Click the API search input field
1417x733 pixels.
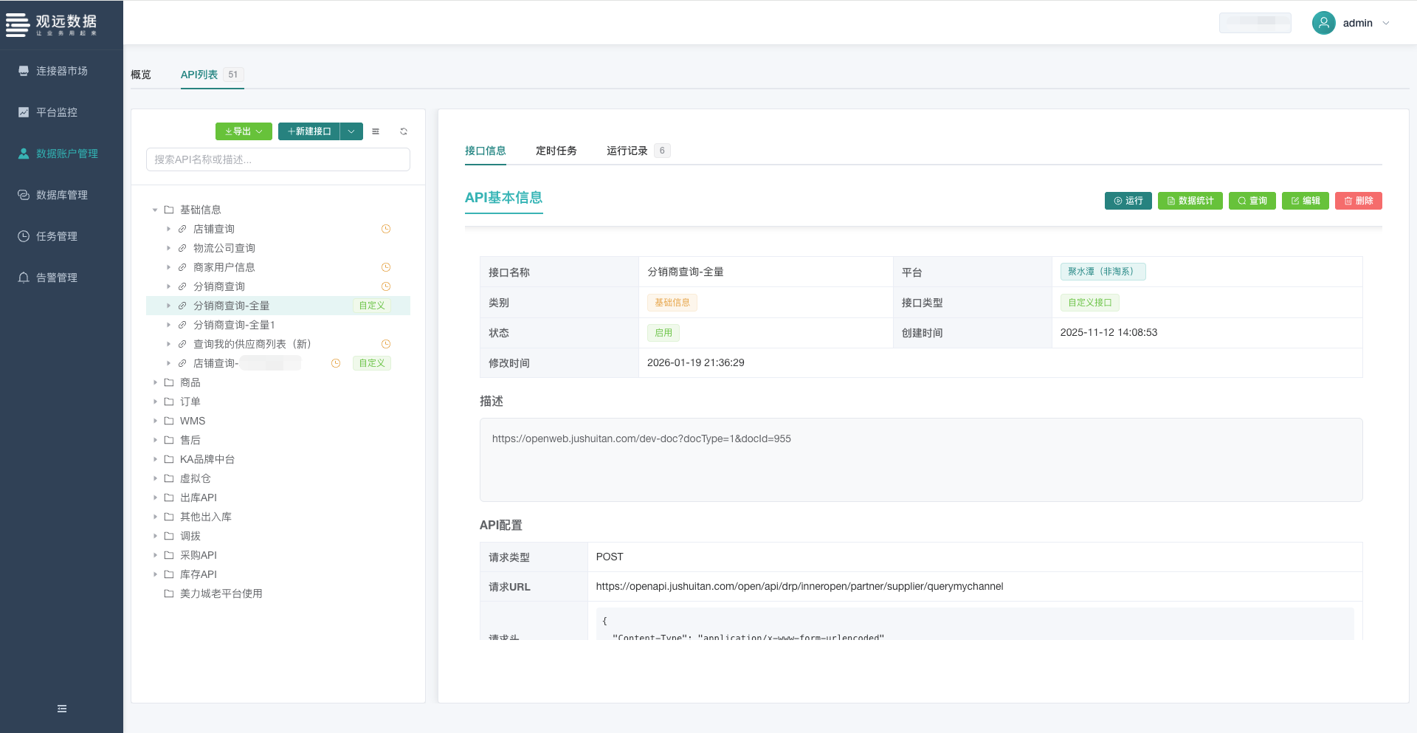[278, 159]
